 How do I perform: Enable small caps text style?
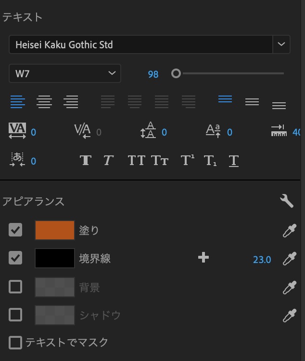click(x=160, y=160)
